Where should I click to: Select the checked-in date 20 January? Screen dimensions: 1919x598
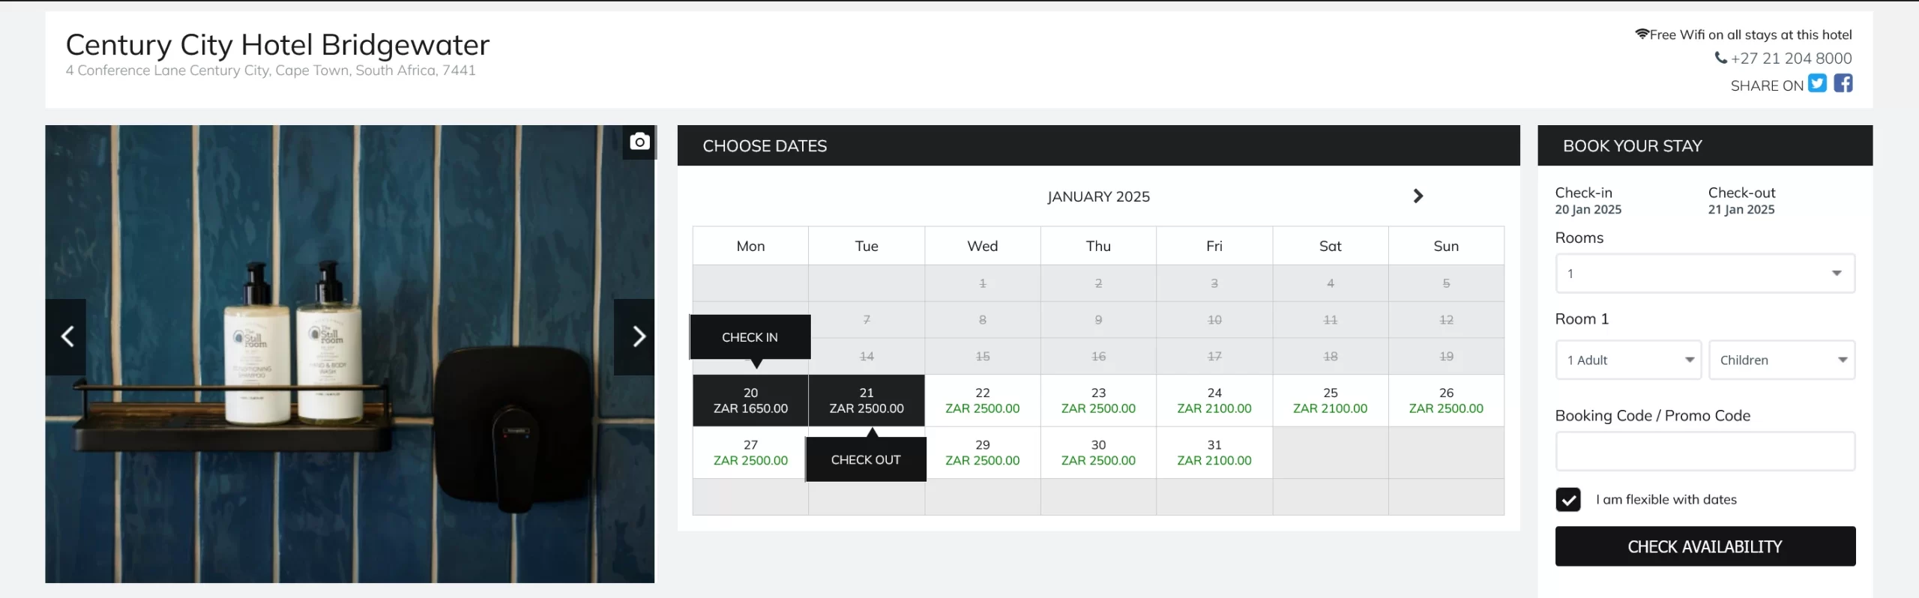click(x=750, y=401)
